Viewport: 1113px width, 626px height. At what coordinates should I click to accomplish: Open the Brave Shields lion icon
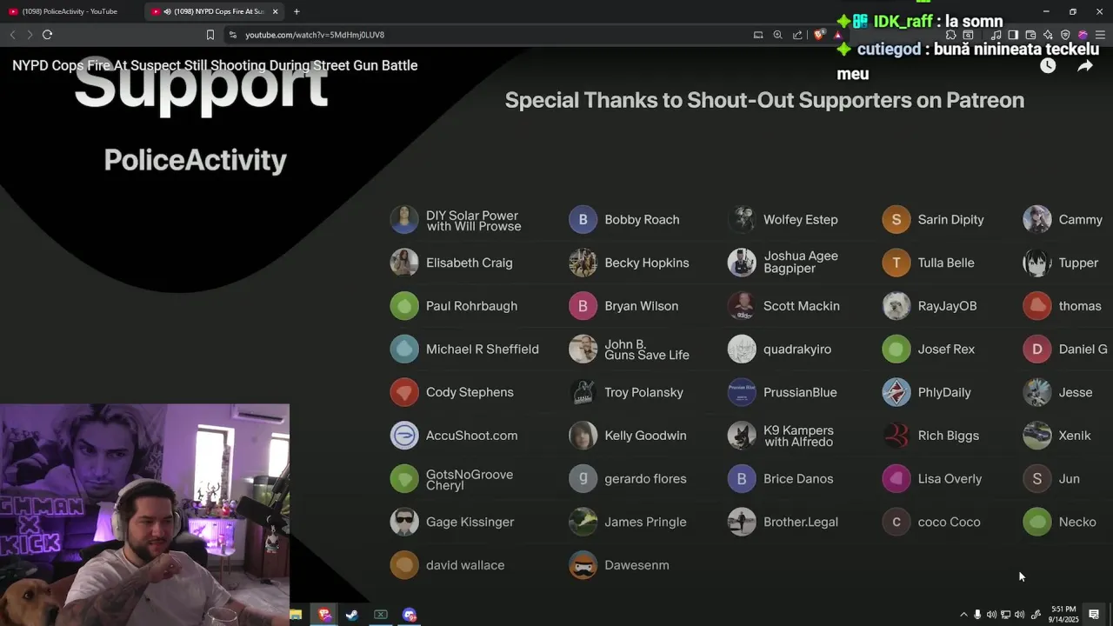819,35
